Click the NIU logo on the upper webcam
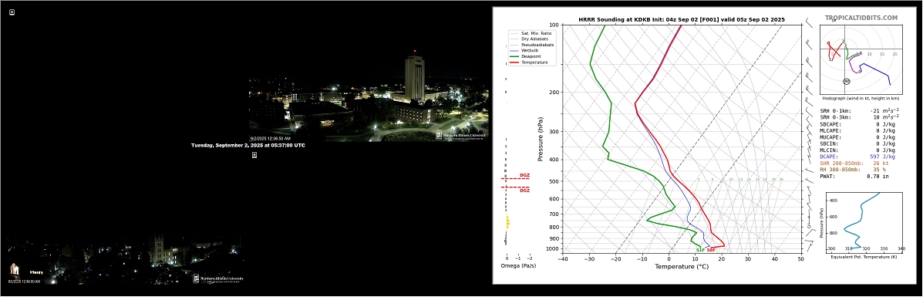This screenshot has height=297, width=923. 461,135
